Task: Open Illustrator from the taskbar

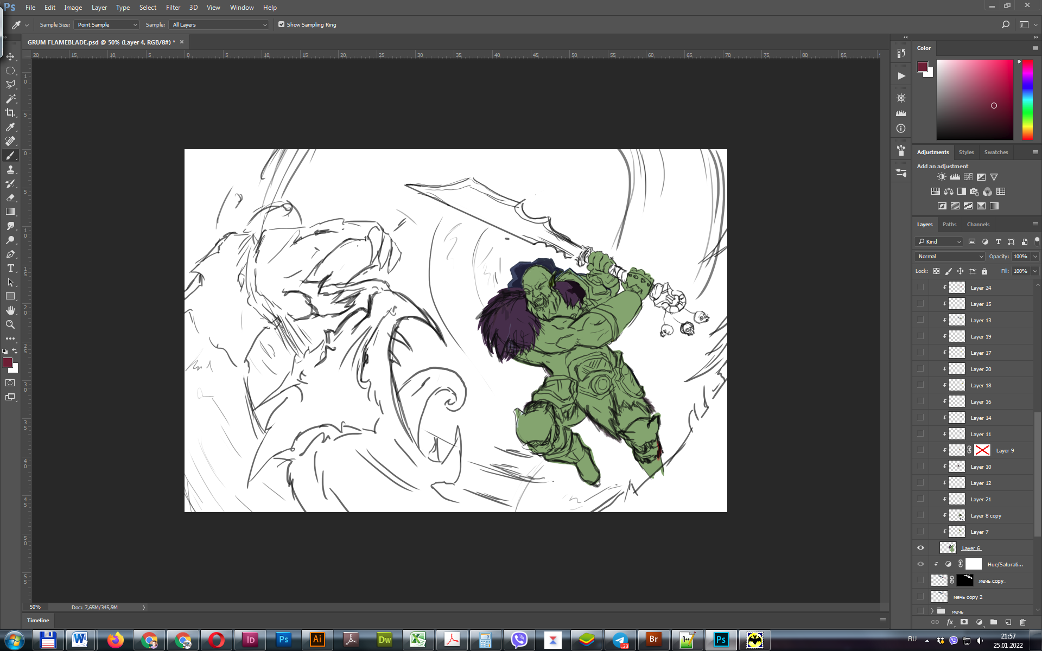Action: click(x=317, y=640)
